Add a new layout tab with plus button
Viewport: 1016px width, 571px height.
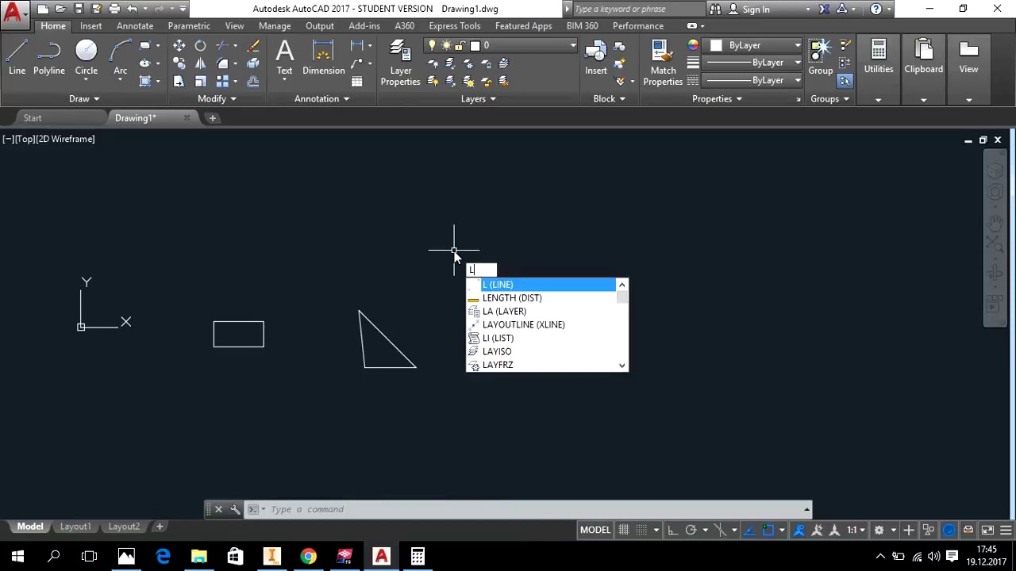coord(160,527)
